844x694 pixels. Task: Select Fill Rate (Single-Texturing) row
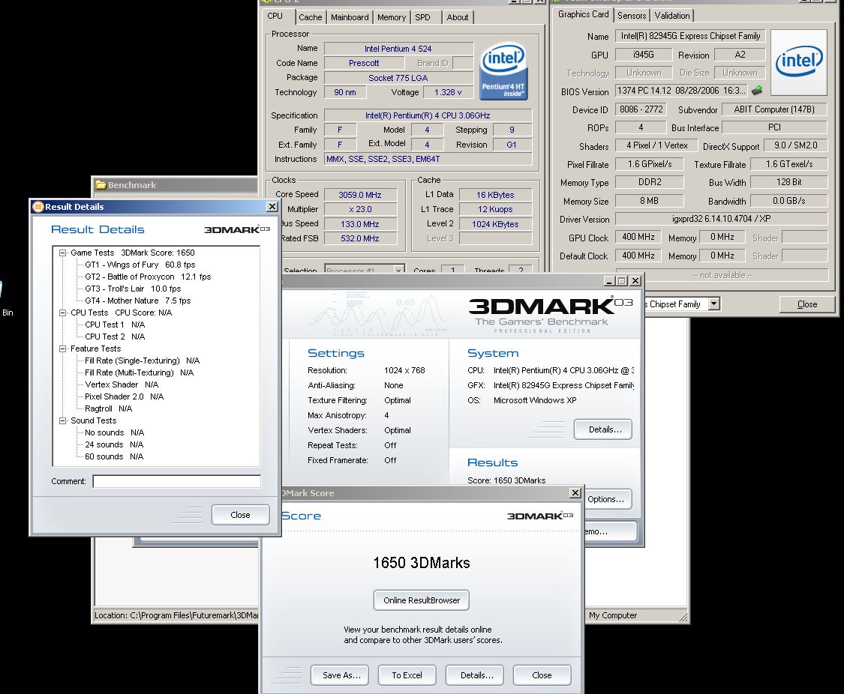142,360
